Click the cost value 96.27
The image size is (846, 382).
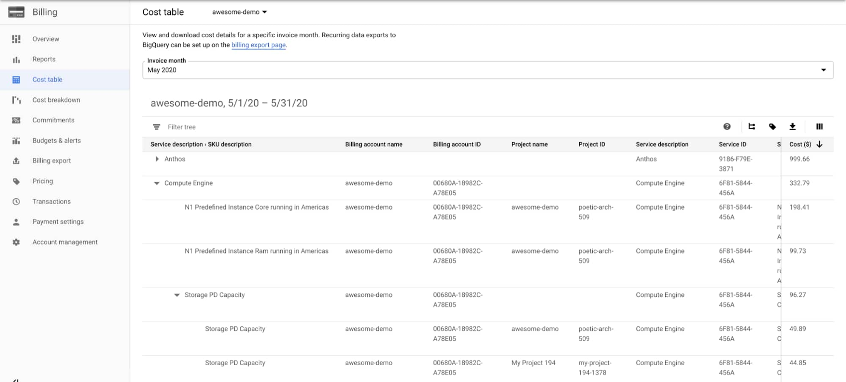tap(798, 295)
